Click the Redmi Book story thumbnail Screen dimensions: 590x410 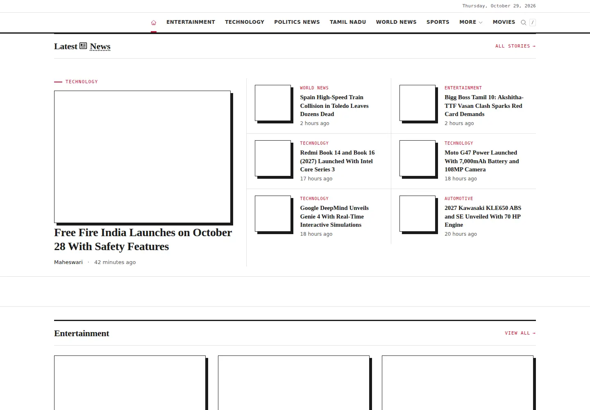(273, 158)
